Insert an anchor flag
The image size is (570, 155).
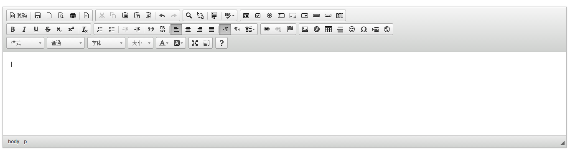pos(290,29)
